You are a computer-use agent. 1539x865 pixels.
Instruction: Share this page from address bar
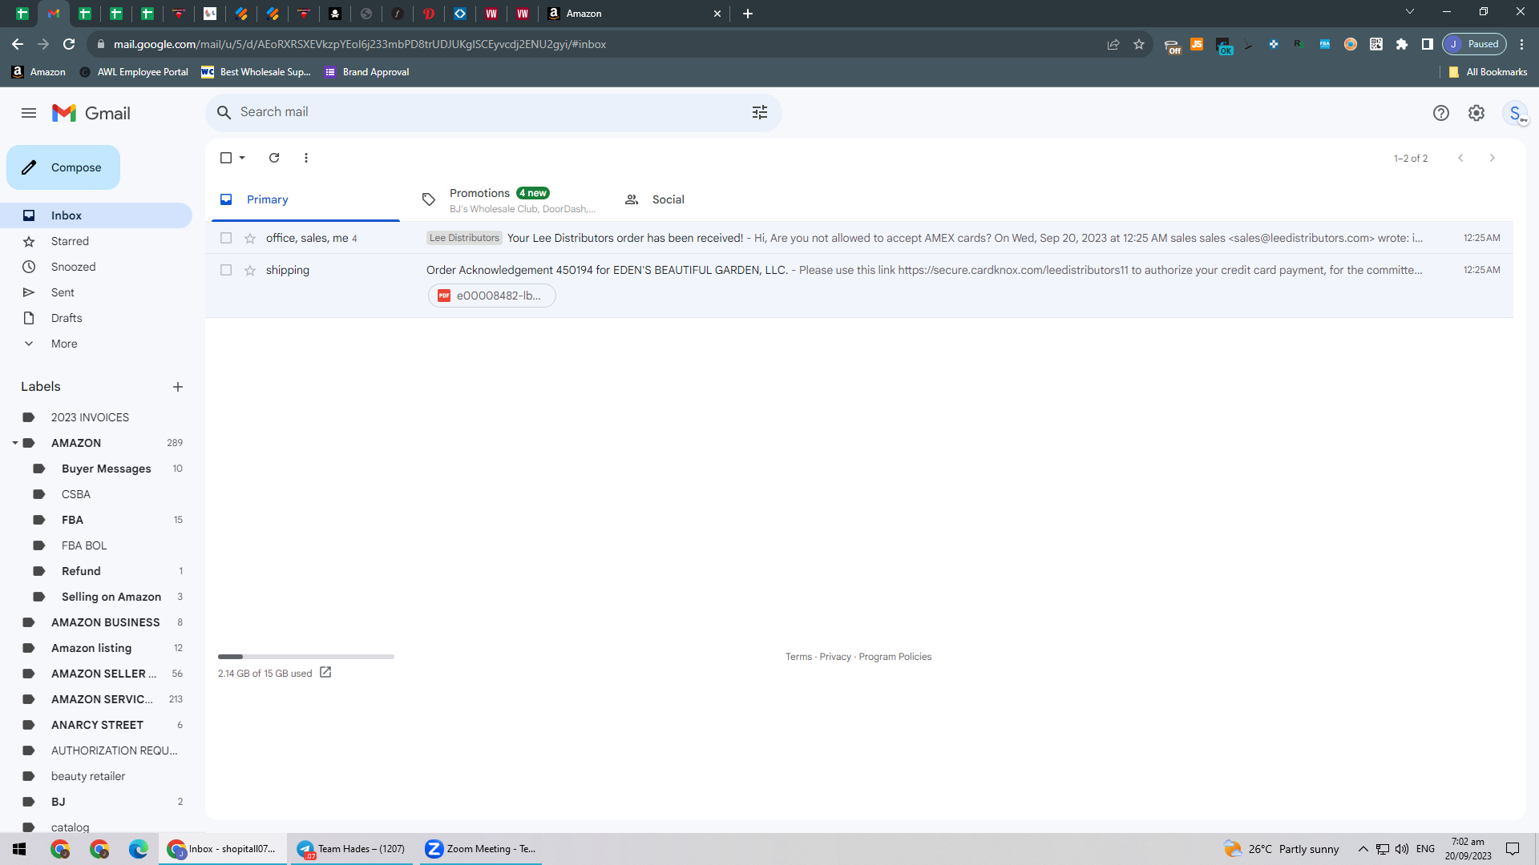click(1113, 44)
